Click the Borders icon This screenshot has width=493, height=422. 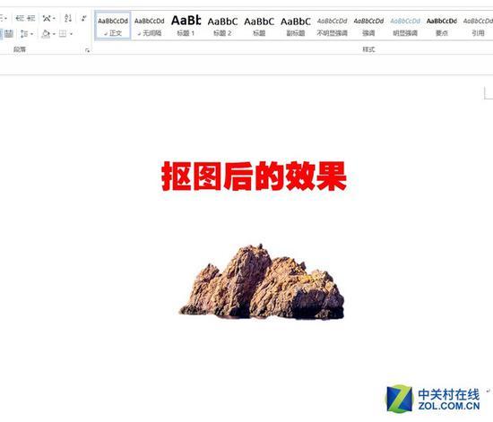(x=63, y=33)
